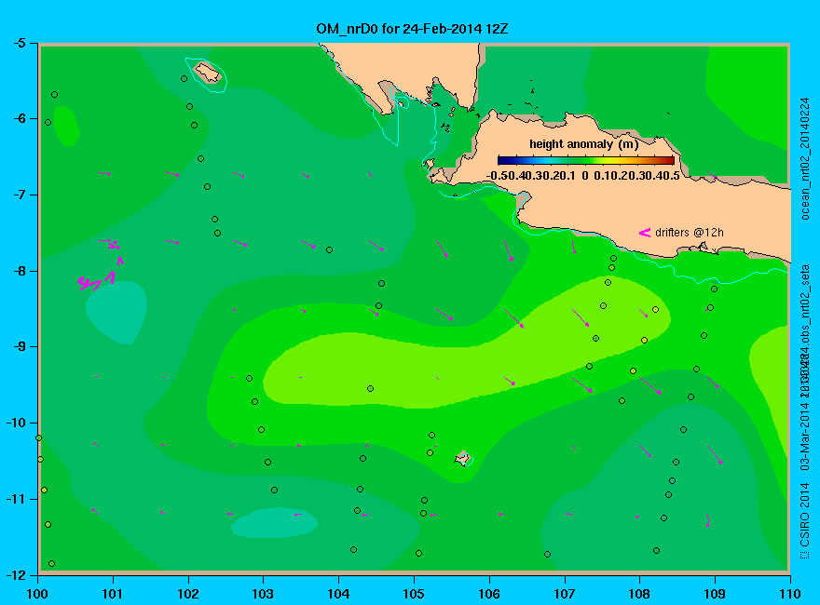The image size is (820, 605).
Task: Click the colorbar tick value labels row
Action: (583, 176)
